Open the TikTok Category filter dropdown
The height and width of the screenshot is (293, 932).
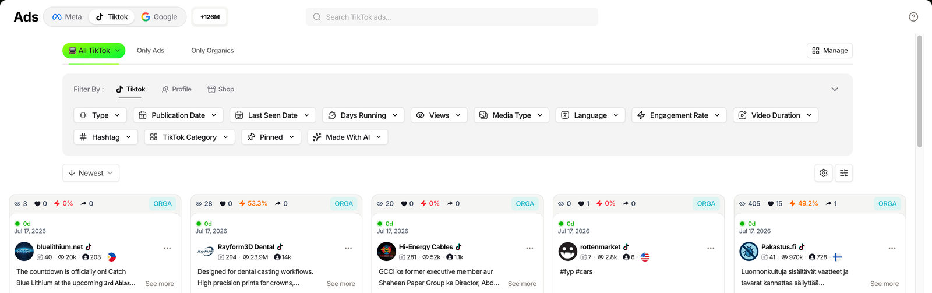coord(190,137)
